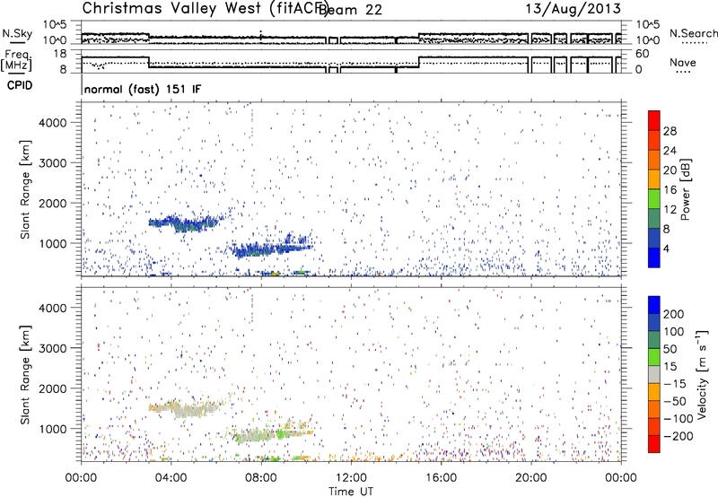
Task: Click the gray segment of the velocity colorbar
Action: pos(654,374)
